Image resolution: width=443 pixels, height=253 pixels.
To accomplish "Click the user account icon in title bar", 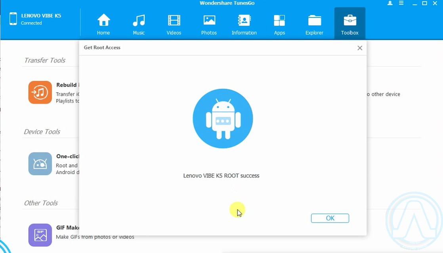I will pos(390,3).
